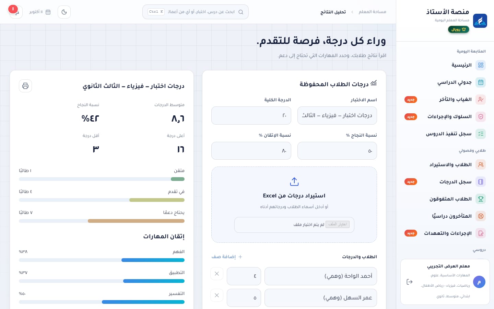Screen dimensions: 494x309
Task: Click the منصة الأستاذ logo icon
Action: tap(480, 21)
